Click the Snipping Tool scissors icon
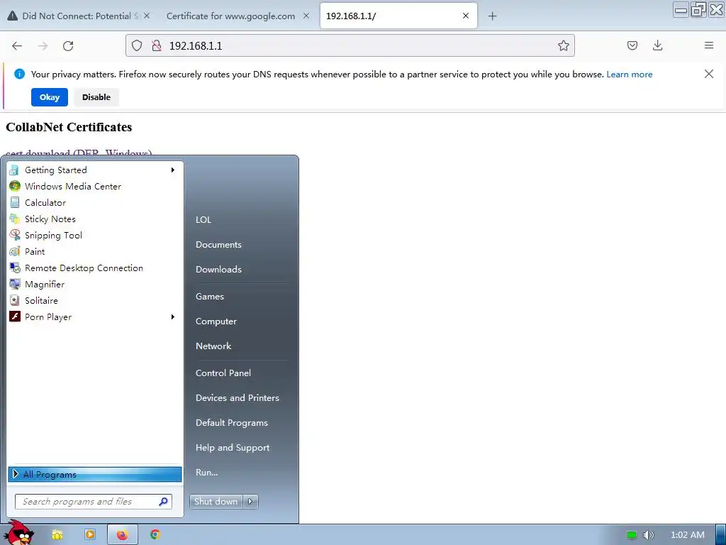Image resolution: width=726 pixels, height=545 pixels. [x=15, y=235]
